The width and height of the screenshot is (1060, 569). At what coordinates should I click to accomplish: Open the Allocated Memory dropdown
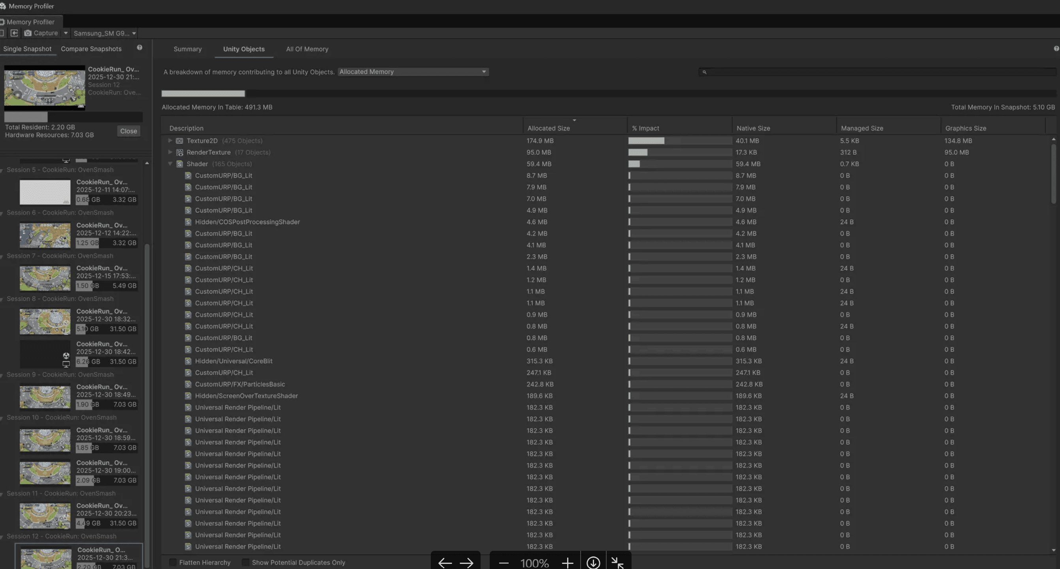pyautogui.click(x=413, y=71)
